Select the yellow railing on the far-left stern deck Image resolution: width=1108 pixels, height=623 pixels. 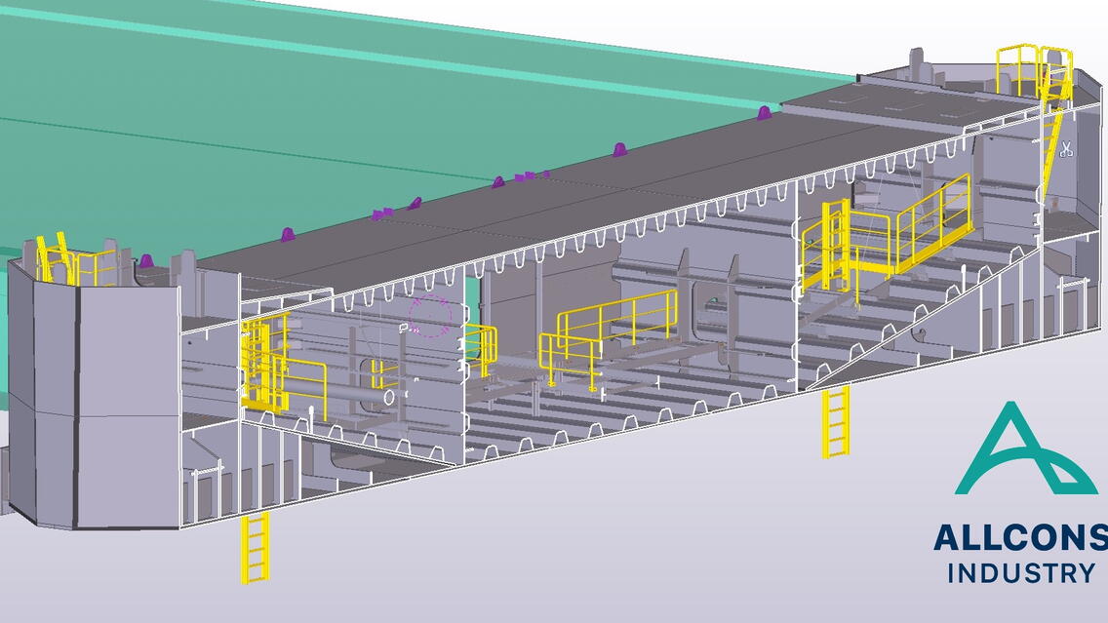74,259
